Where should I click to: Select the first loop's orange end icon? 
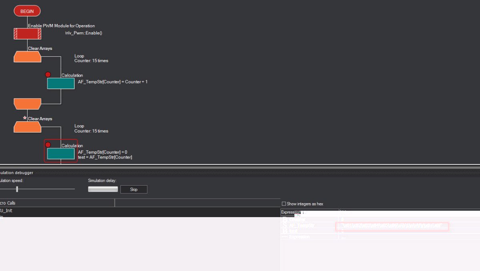pos(27,104)
